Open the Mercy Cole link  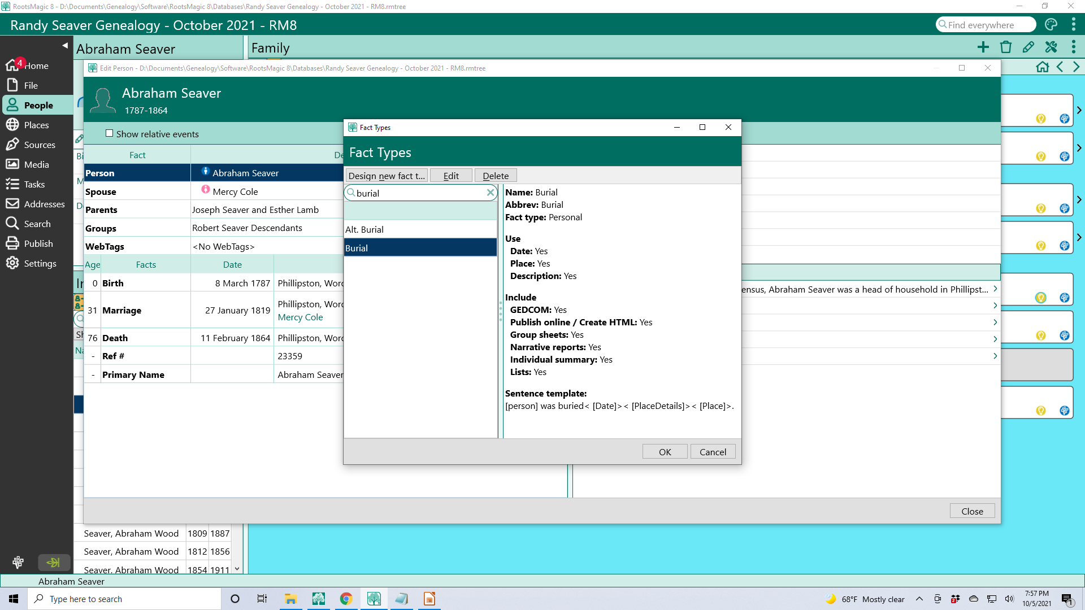300,317
